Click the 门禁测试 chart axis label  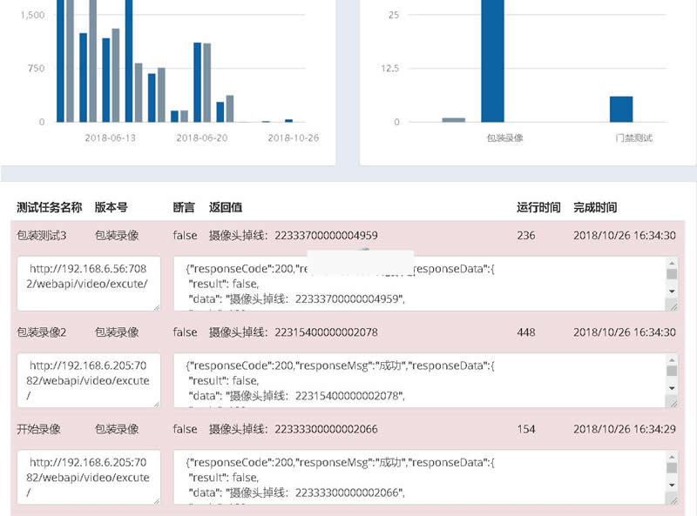(x=634, y=138)
